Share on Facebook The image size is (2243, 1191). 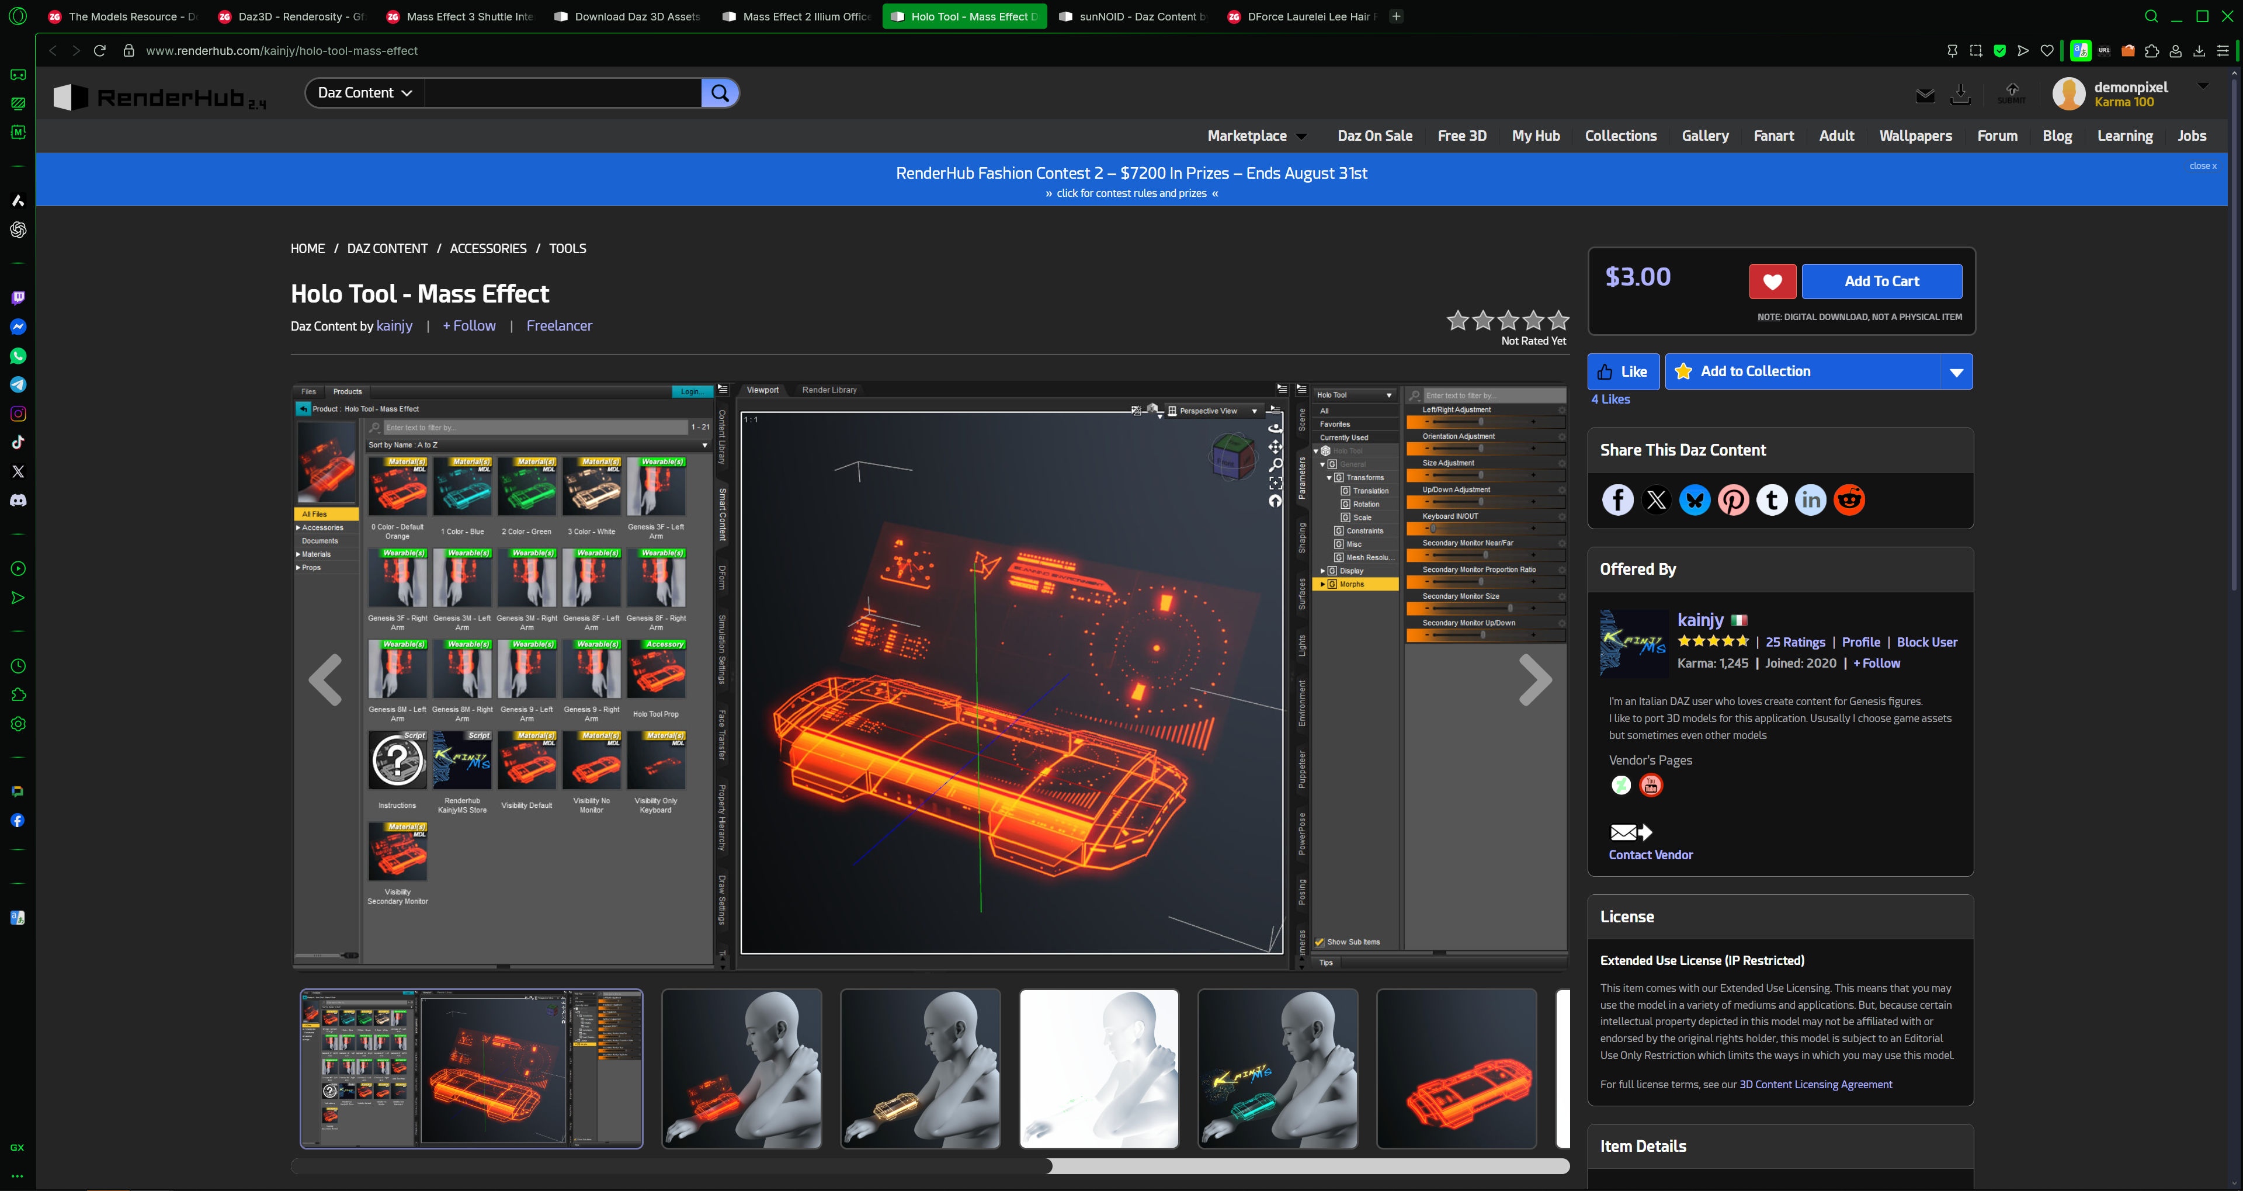coord(1618,500)
